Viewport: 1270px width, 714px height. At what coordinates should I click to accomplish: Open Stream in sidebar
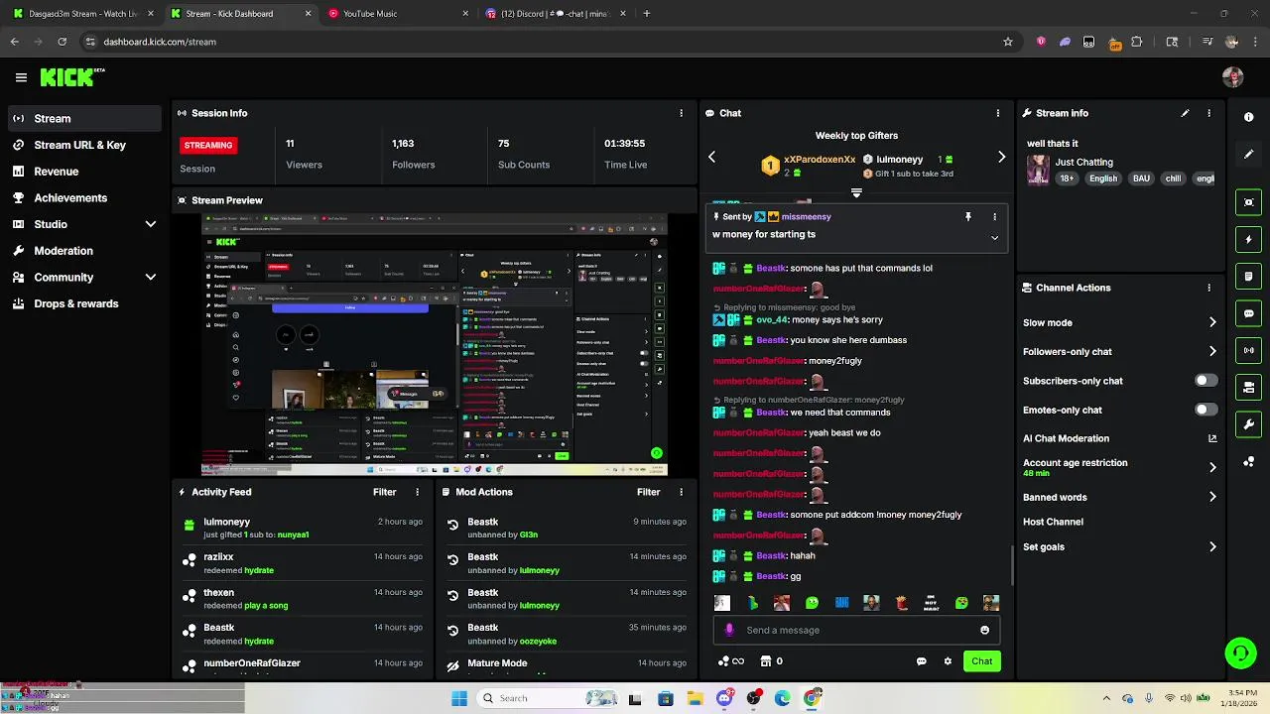[84, 119]
